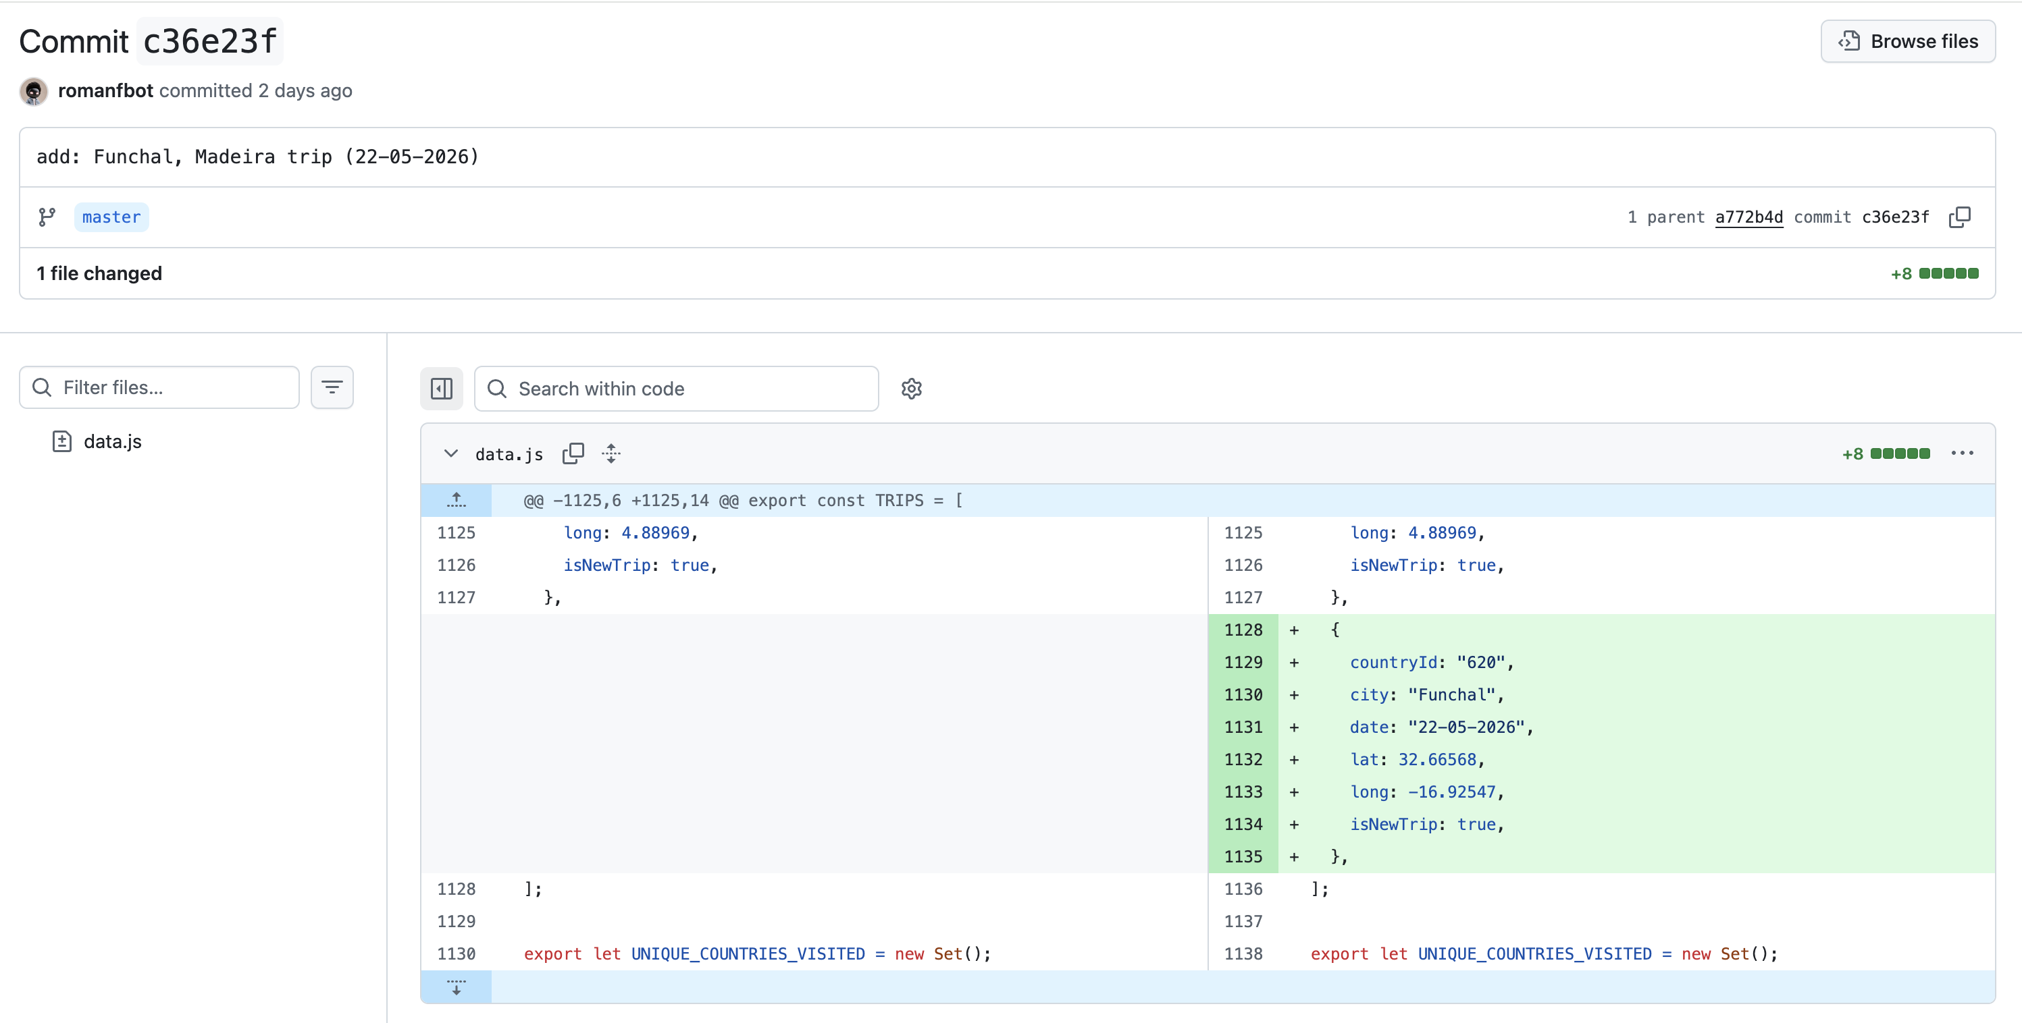
Task: Click the '1 file changed' label
Action: pos(99,274)
